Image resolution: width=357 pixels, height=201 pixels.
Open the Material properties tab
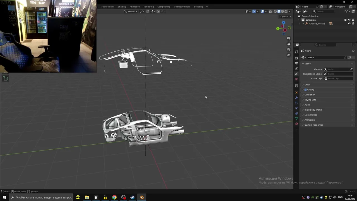click(296, 124)
